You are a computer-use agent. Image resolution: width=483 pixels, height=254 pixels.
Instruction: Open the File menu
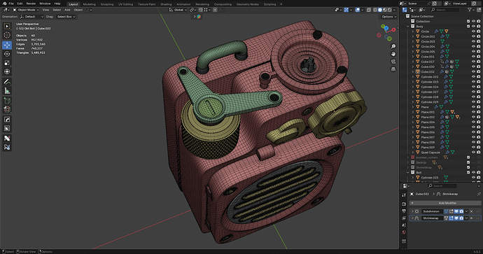tap(11, 3)
